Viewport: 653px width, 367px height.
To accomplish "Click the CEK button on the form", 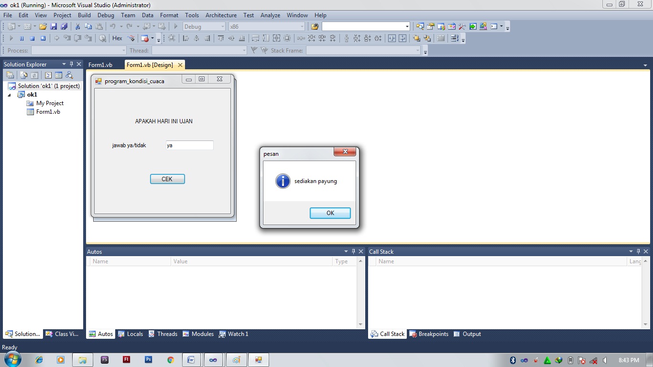I will point(167,179).
